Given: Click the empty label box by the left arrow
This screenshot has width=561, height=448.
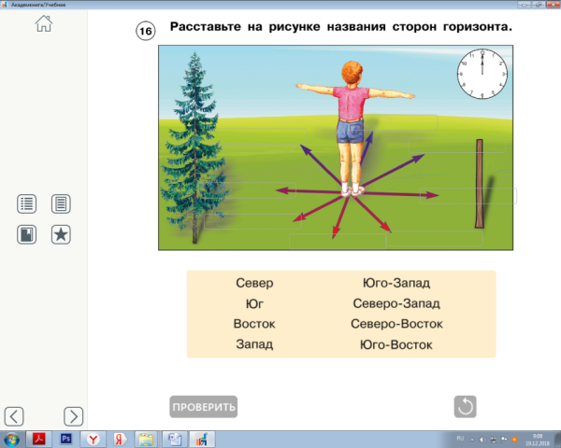Looking at the screenshot, I should (248, 190).
